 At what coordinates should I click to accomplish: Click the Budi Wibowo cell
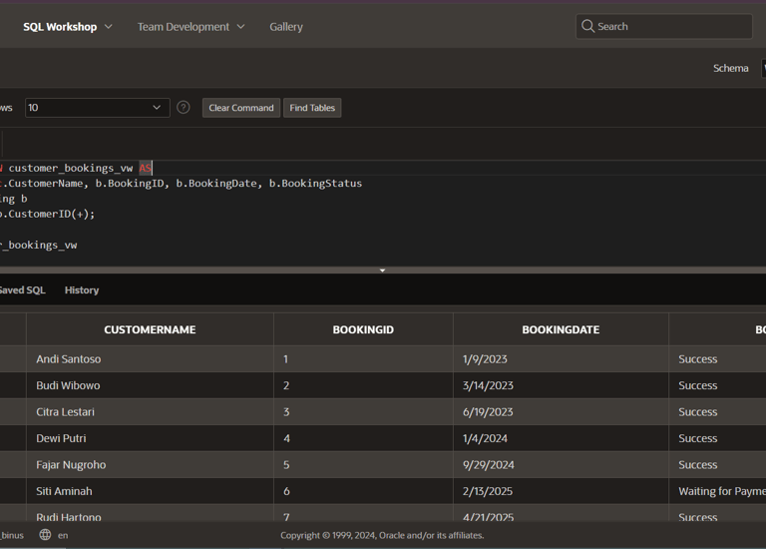point(150,385)
